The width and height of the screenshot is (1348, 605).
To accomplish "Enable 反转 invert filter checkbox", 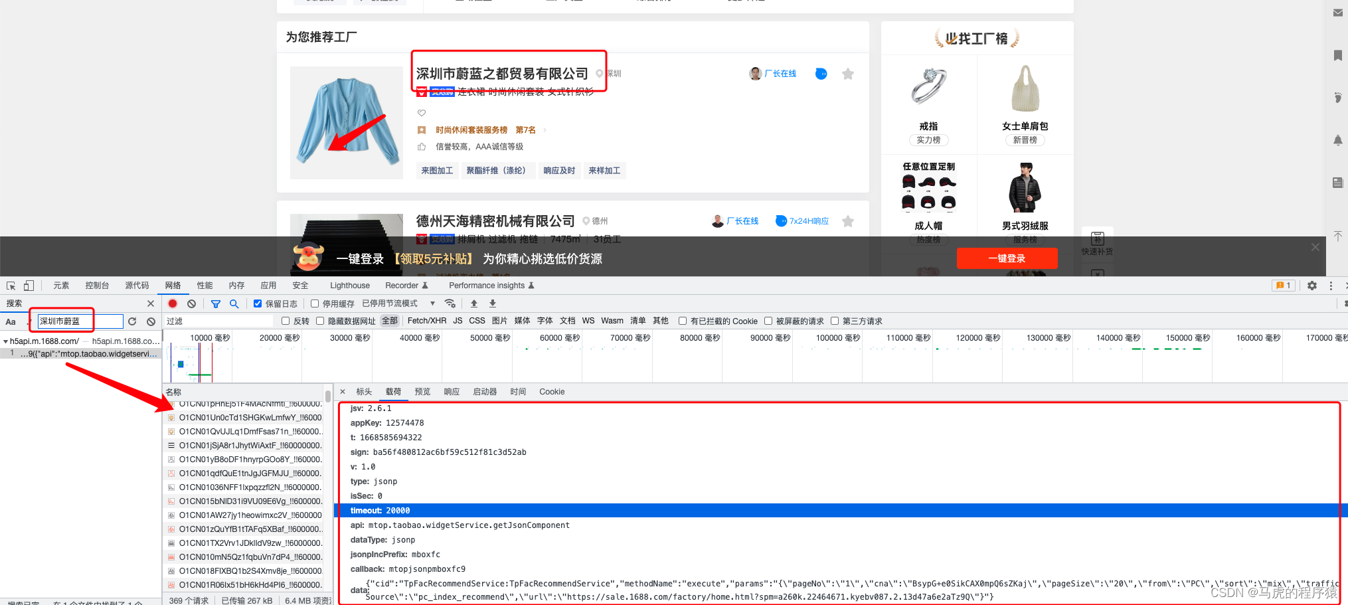I will (x=286, y=321).
